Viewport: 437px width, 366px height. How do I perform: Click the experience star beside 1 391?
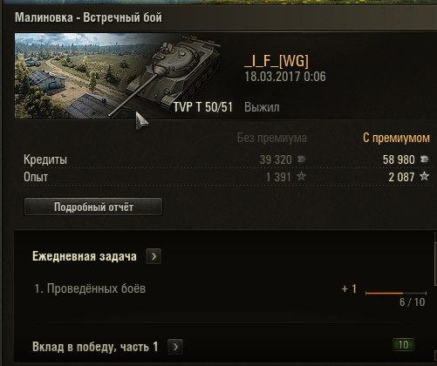(301, 176)
